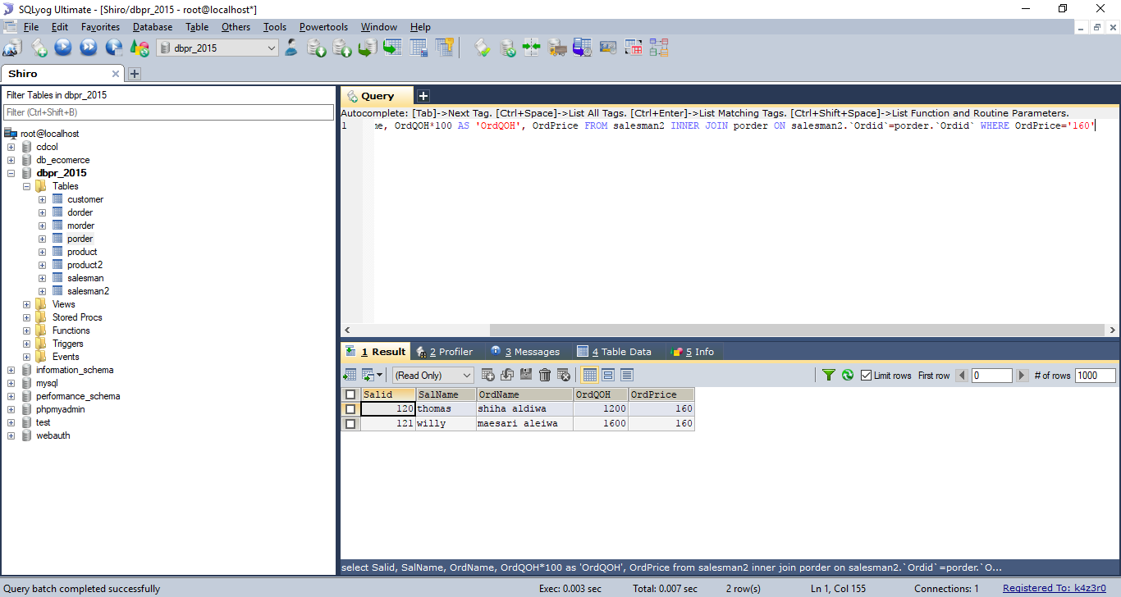Check the row checkbox for thomas
Image resolution: width=1121 pixels, height=597 pixels.
click(350, 408)
